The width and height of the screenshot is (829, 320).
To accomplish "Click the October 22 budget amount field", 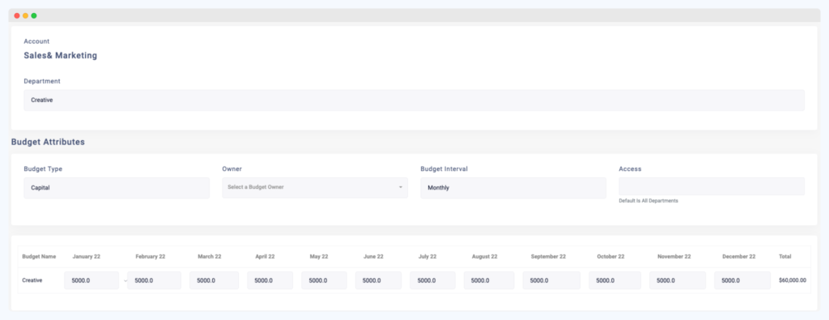I will 615,280.
